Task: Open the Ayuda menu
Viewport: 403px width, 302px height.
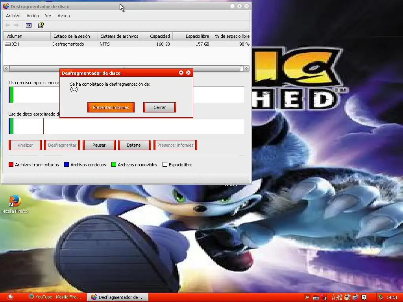Action: 64,16
